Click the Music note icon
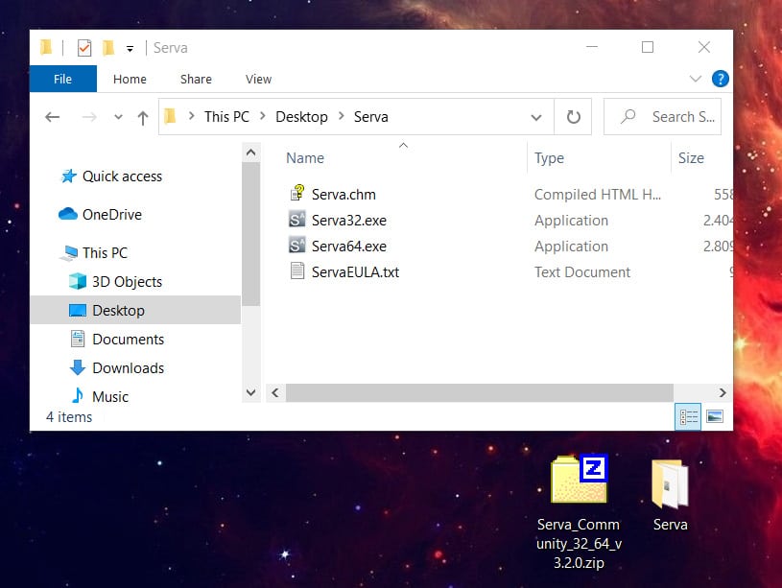The height and width of the screenshot is (588, 782). coord(78,396)
